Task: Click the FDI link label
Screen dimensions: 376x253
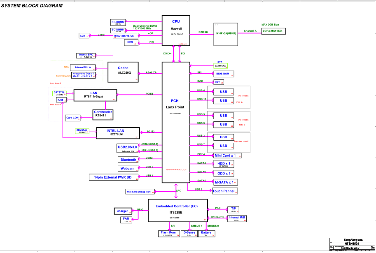Action: [x=183, y=53]
